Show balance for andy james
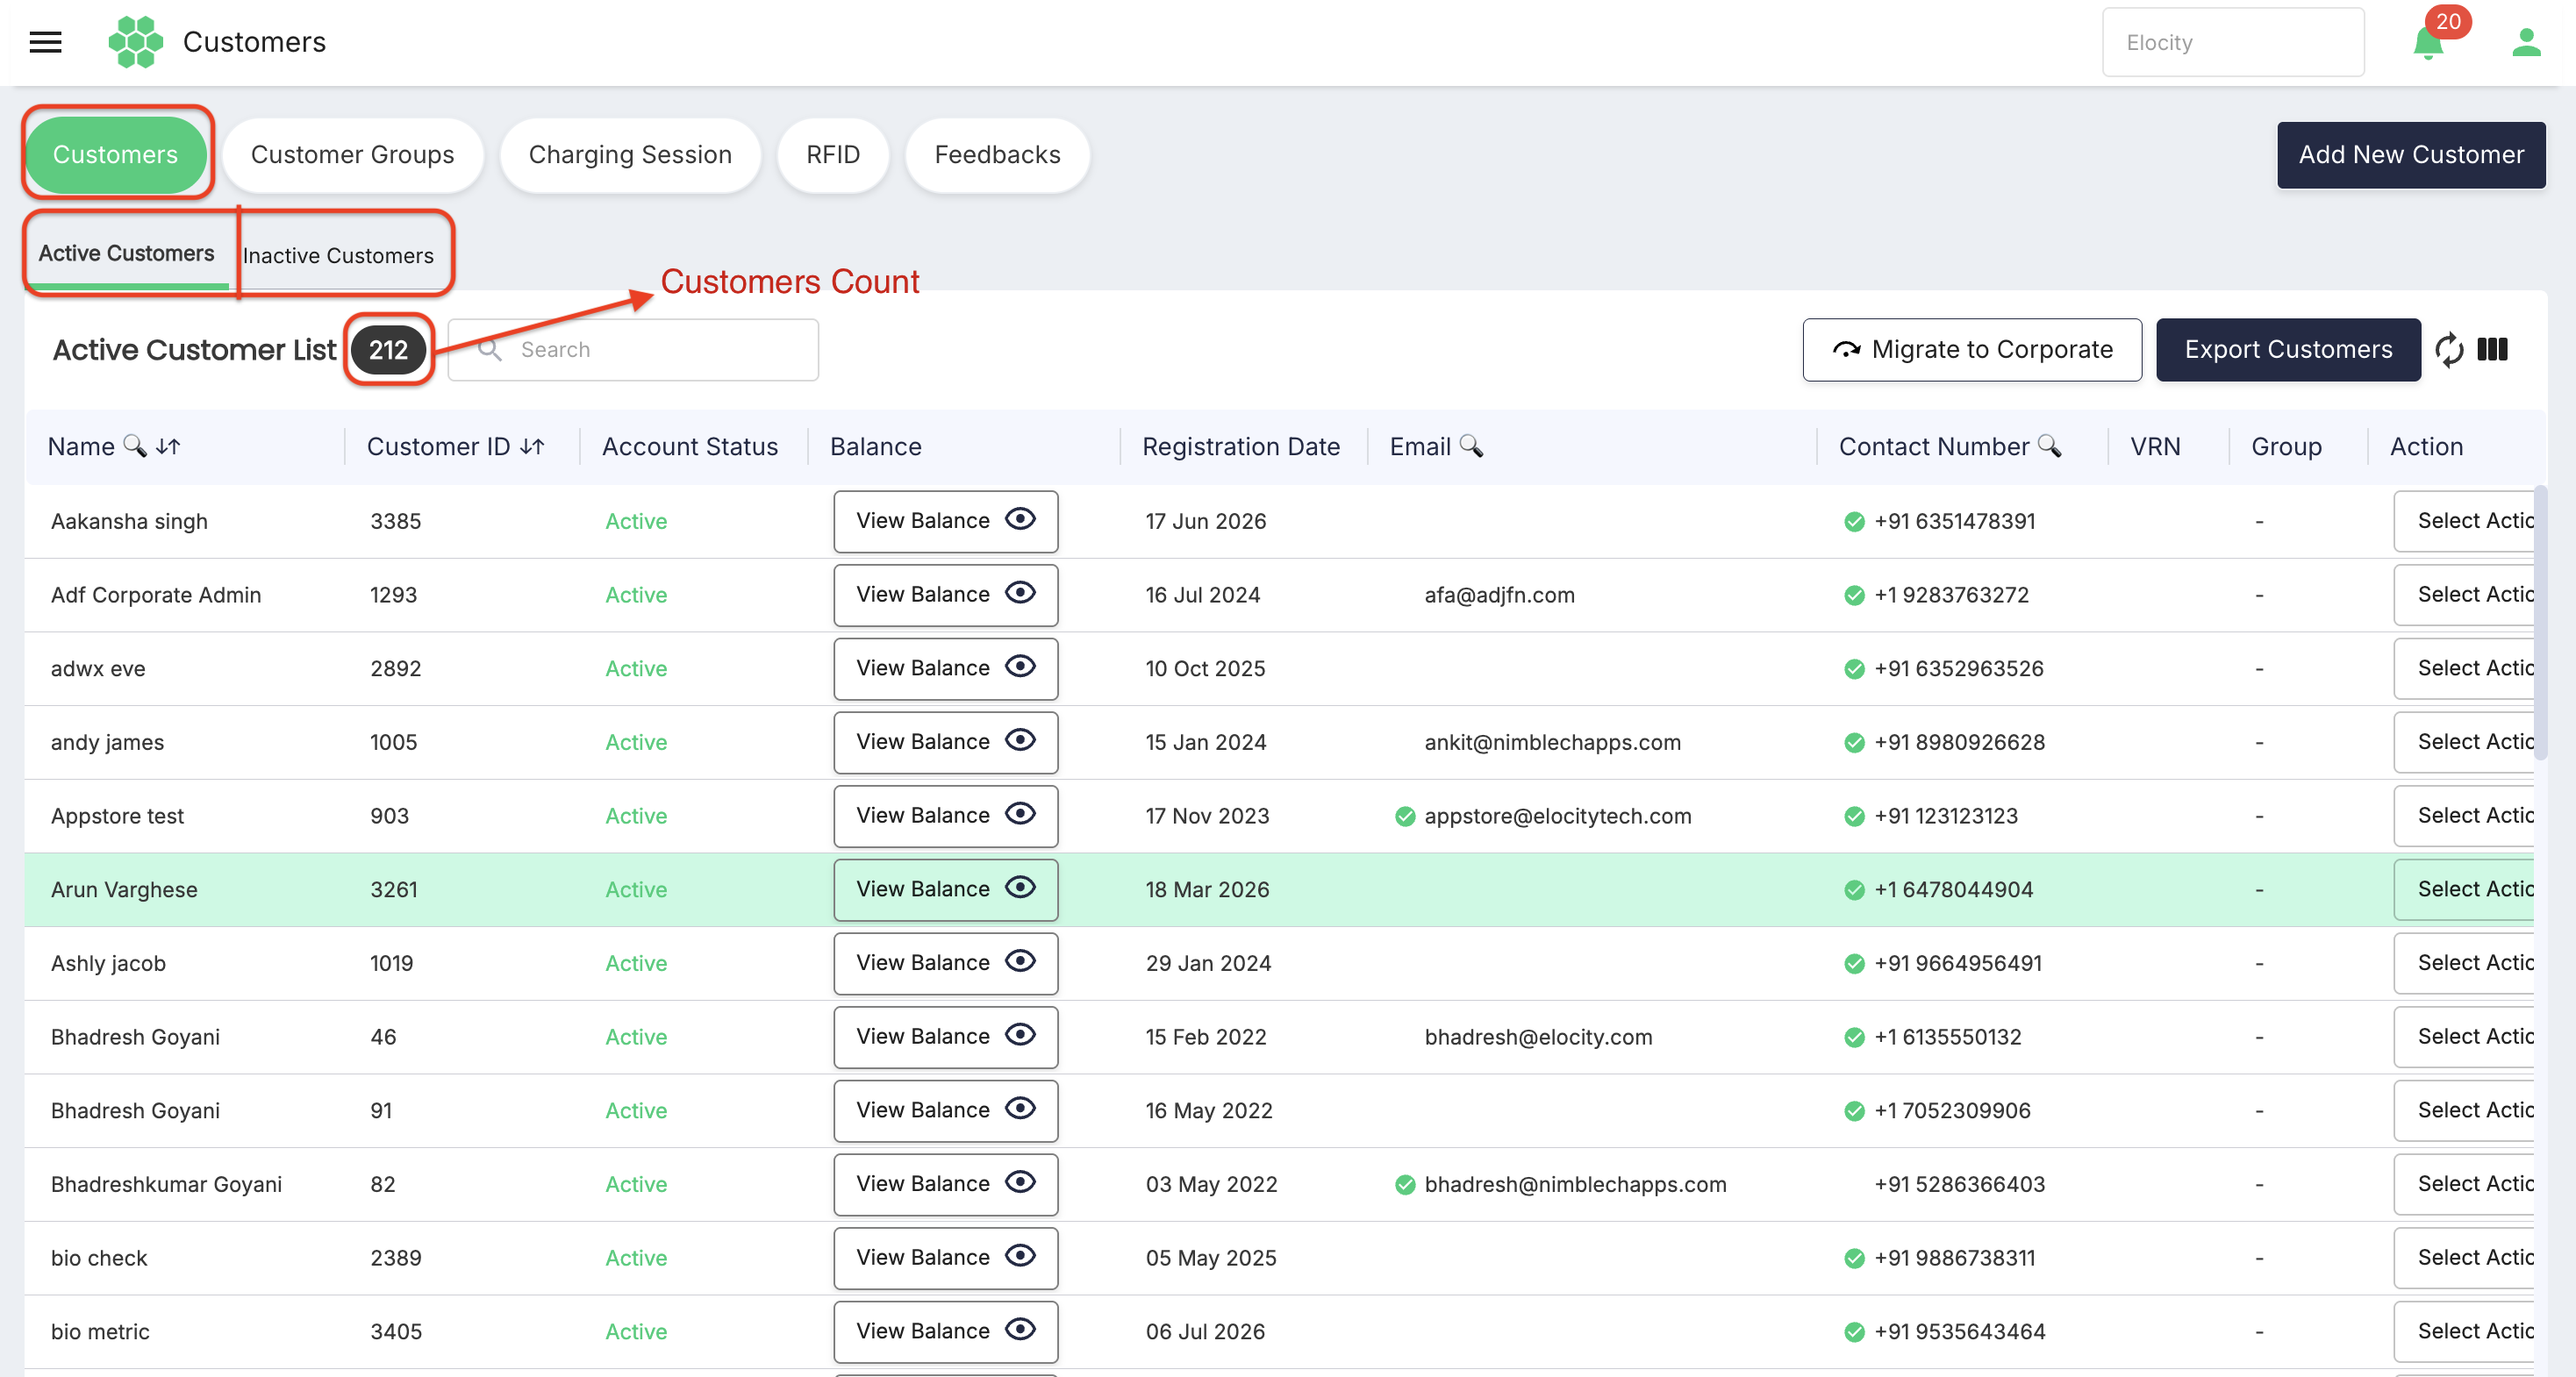This screenshot has height=1377, width=2576. click(945, 742)
